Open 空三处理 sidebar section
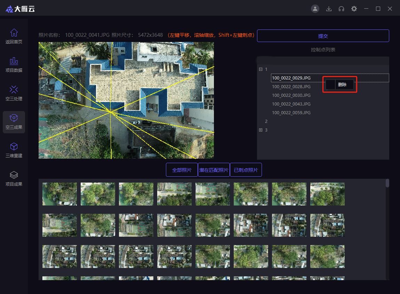400x294 pixels. click(x=14, y=93)
